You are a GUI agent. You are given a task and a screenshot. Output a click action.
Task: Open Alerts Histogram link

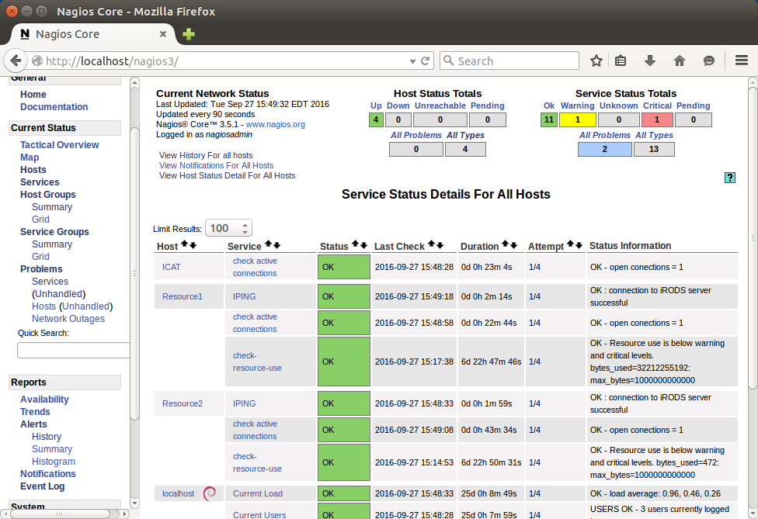tap(54, 462)
